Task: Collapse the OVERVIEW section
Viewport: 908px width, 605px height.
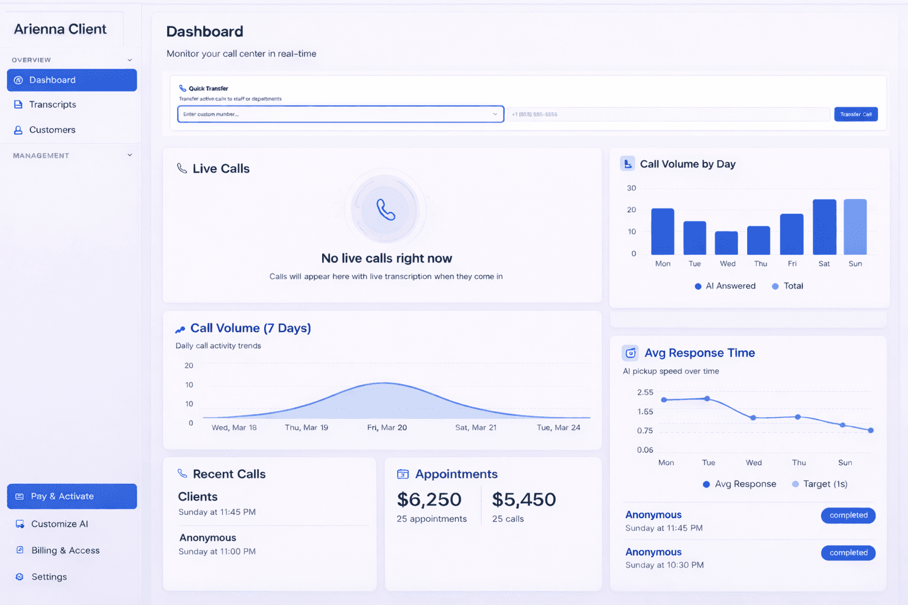Action: tap(129, 60)
